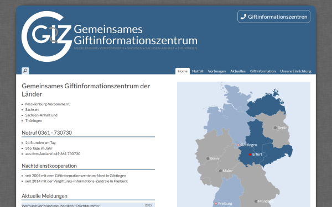Open the Muscimol-haltigen Fruchtgummis warning entry

(x=61, y=205)
